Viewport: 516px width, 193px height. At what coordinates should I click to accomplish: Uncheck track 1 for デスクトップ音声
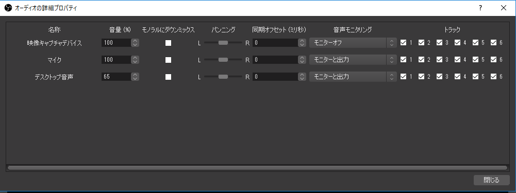tap(403, 76)
